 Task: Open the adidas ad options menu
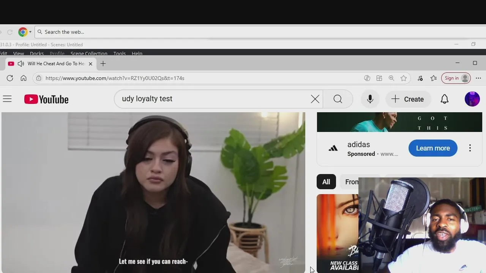[x=470, y=148]
